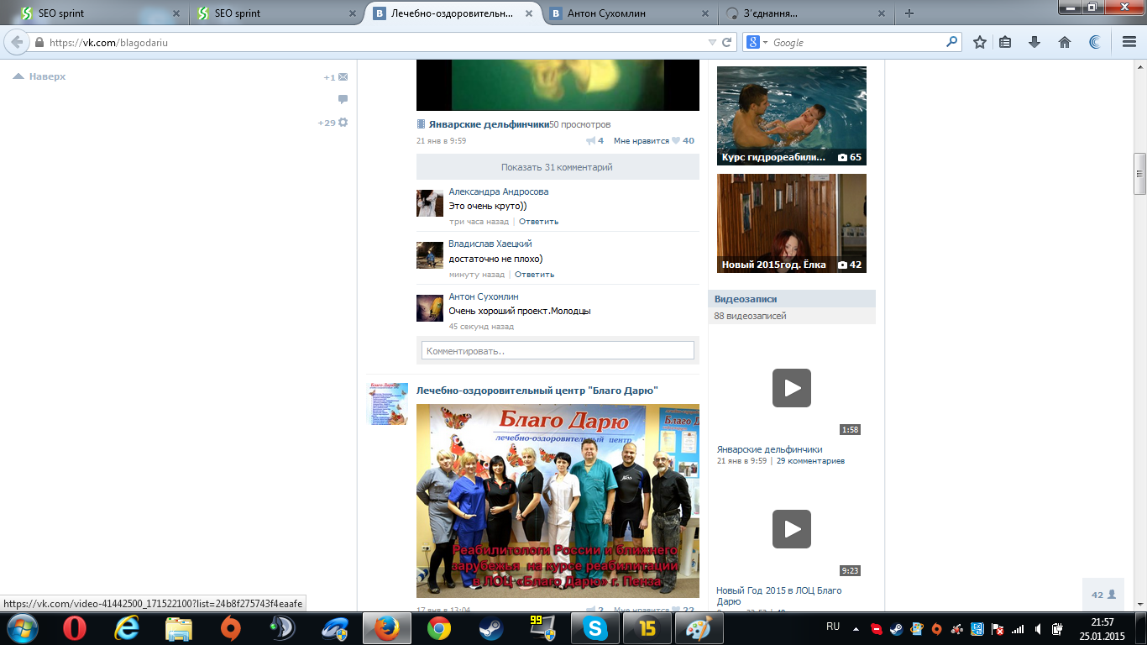This screenshot has width=1147, height=645.
Task: Click the 29 комментариев link under sidebar video
Action: coord(810,461)
